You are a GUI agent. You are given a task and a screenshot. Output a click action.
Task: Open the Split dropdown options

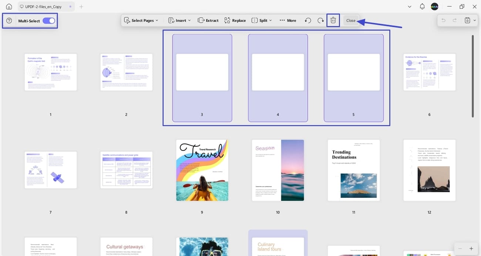point(262,20)
